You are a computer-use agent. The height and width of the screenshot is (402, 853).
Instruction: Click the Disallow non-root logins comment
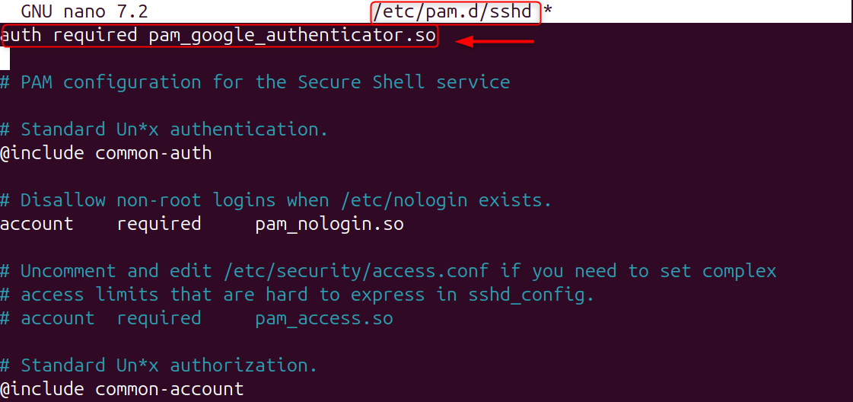pos(275,200)
